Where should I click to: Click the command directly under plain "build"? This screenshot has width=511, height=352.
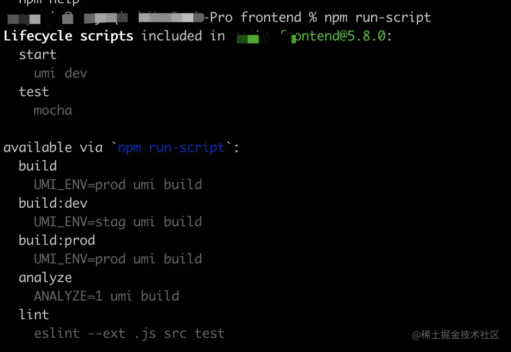click(118, 185)
